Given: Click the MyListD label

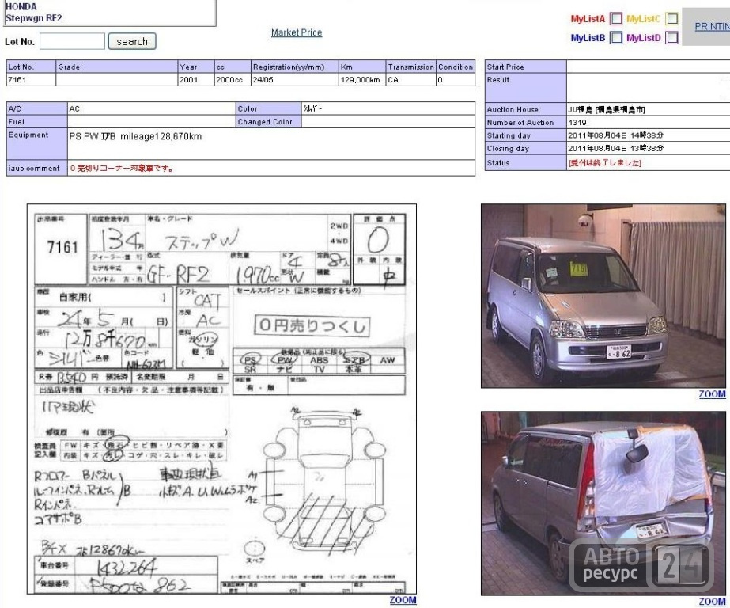Looking at the screenshot, I should pyautogui.click(x=644, y=38).
